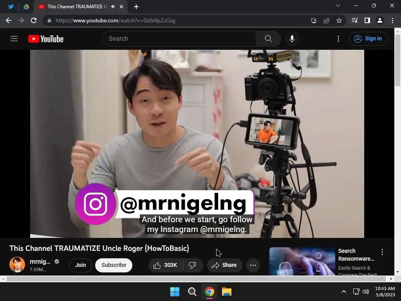Viewport: 401px width, 301px height.
Task: Bookmark this page with star icon
Action: 339,20
